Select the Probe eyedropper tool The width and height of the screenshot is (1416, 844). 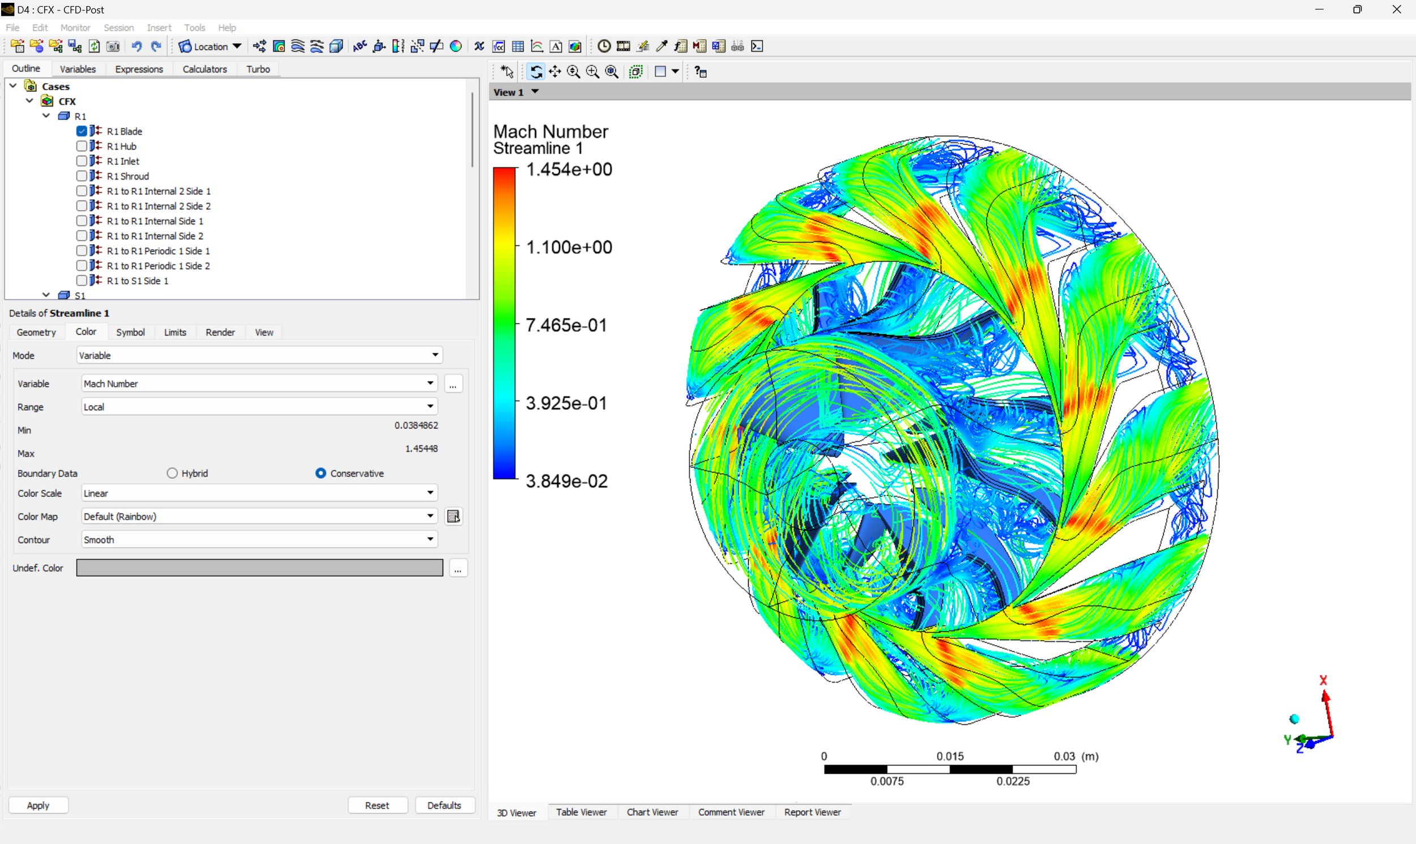point(662,46)
